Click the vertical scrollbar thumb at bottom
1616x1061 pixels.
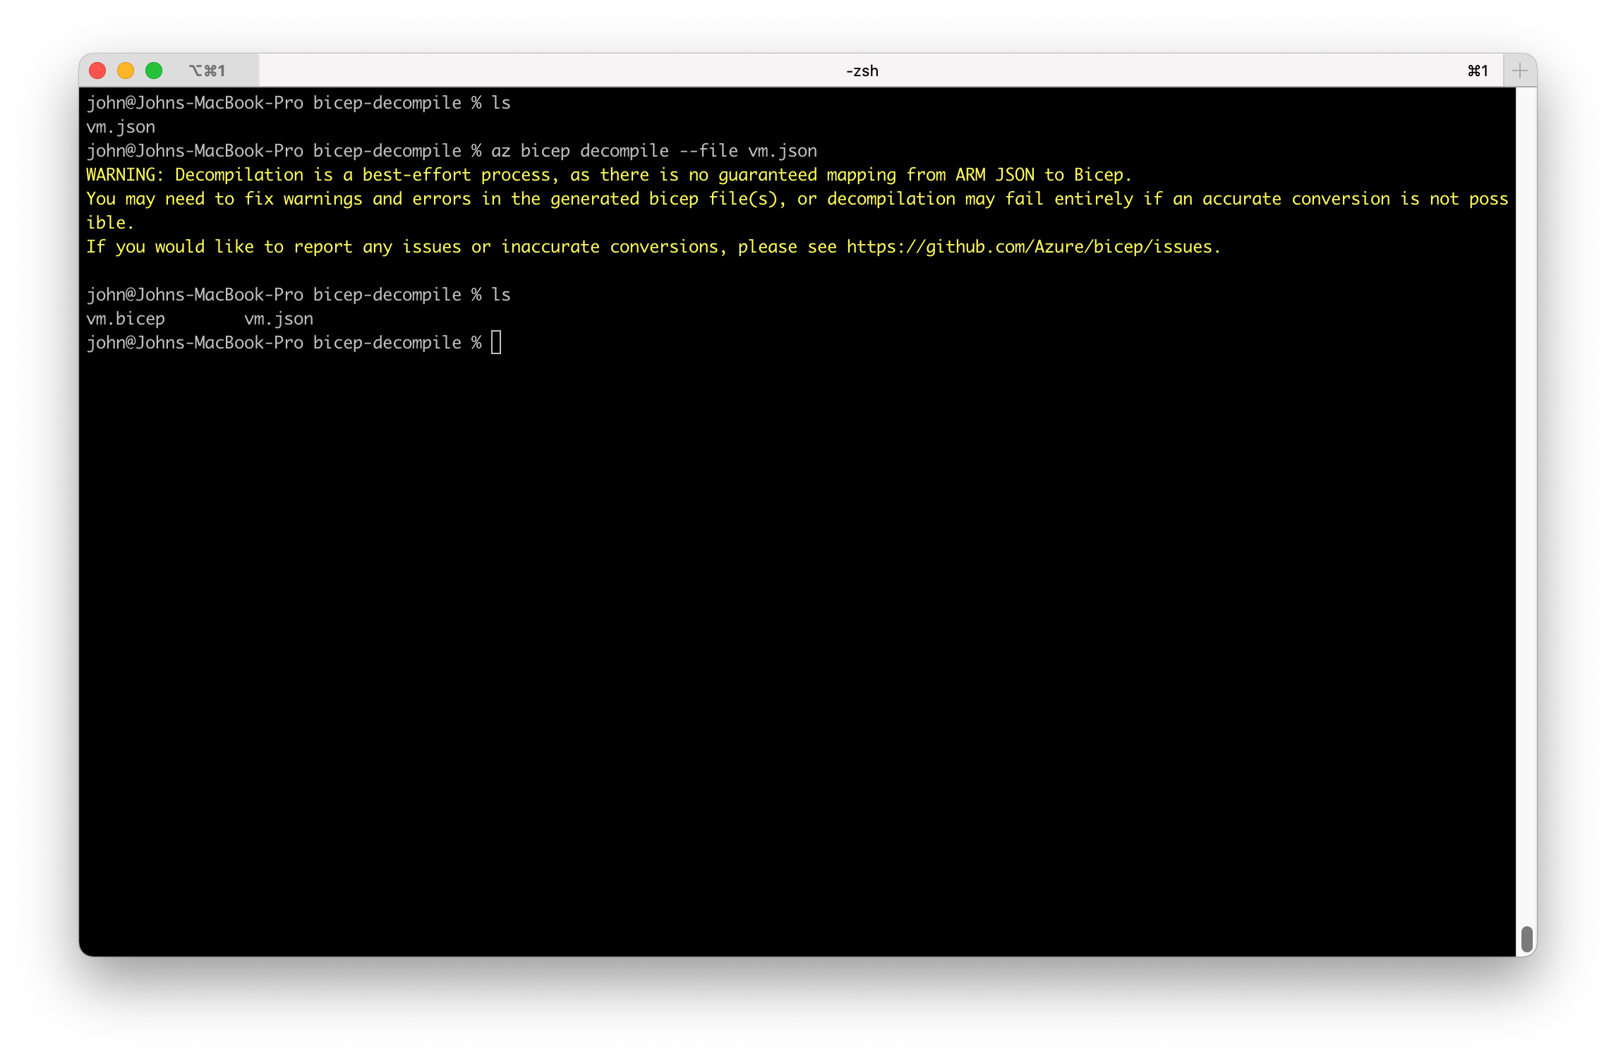1526,938
